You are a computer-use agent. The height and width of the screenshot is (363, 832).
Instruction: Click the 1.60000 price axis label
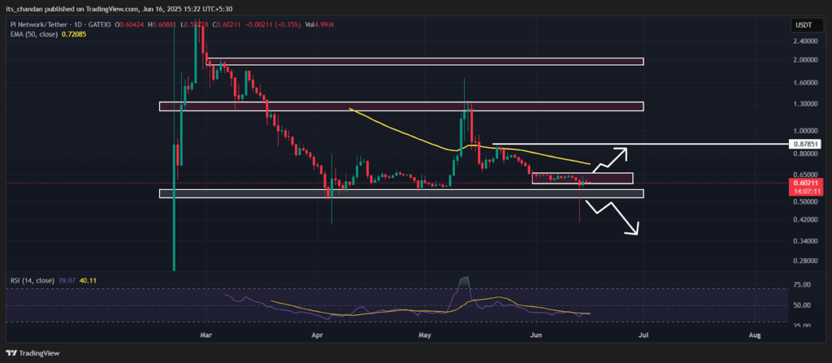[x=804, y=84]
